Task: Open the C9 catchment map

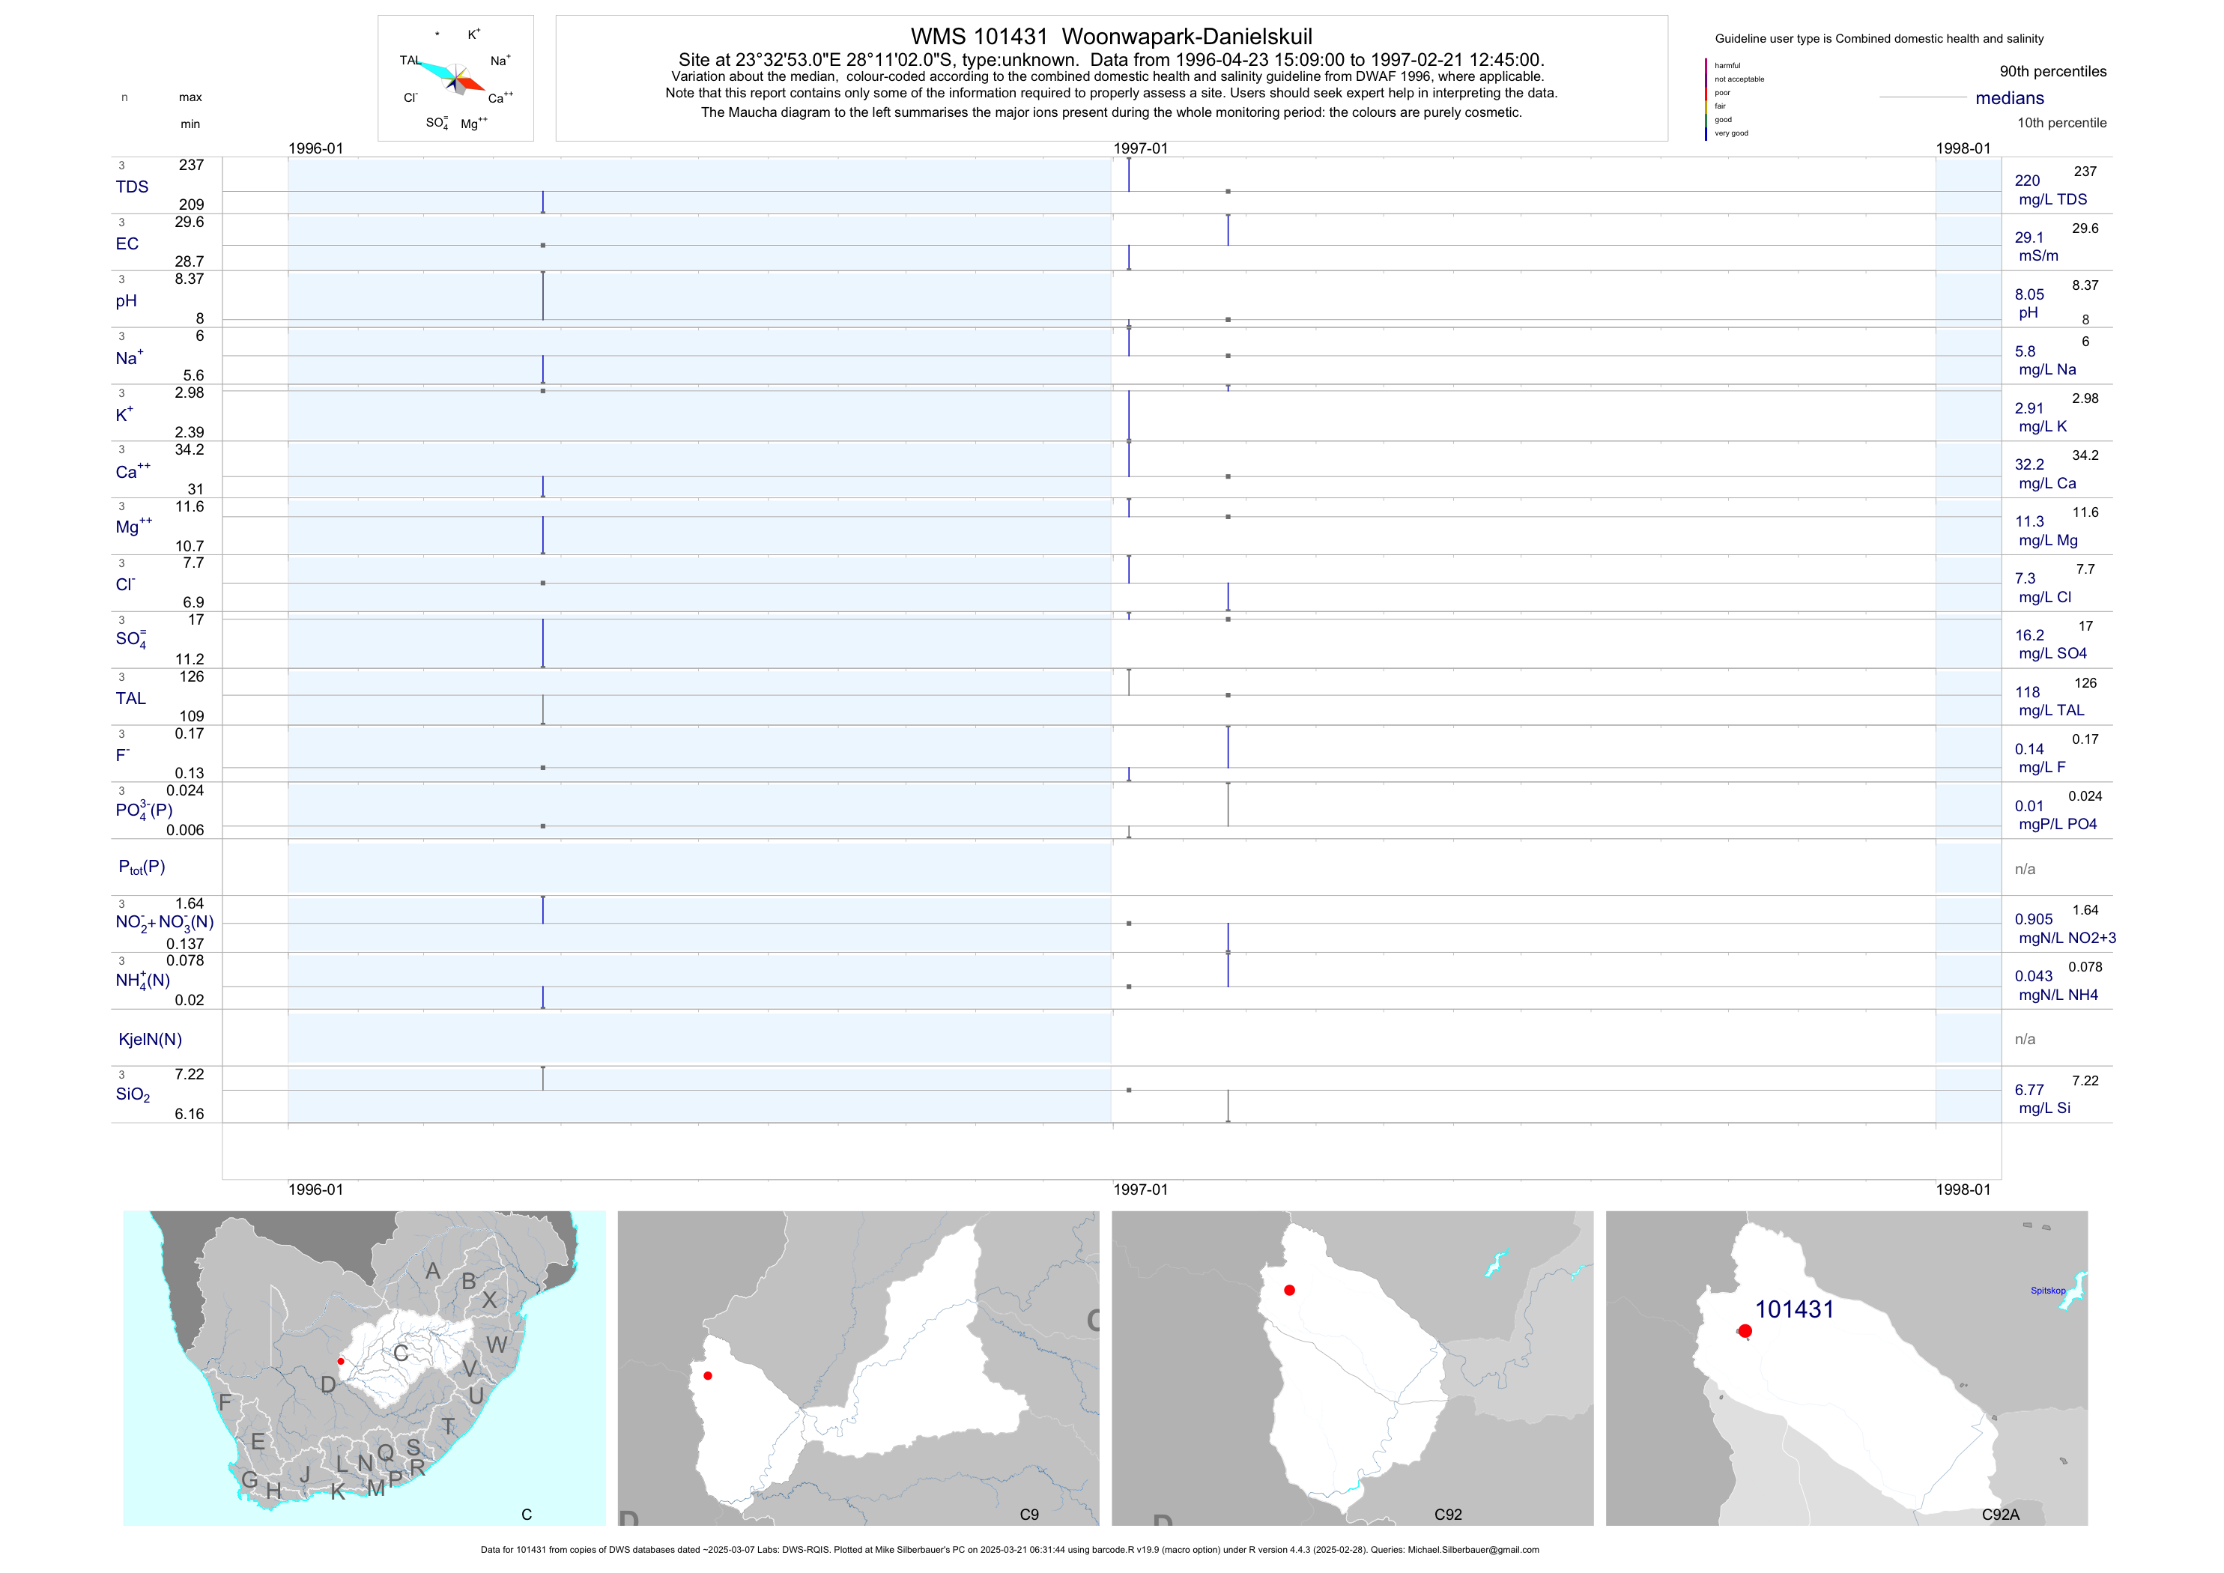Action: click(858, 1368)
